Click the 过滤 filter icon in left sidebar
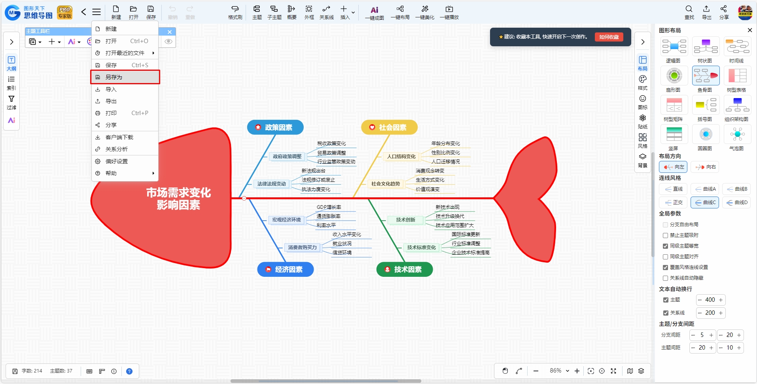Viewport: 757px width, 384px height. coord(11,102)
